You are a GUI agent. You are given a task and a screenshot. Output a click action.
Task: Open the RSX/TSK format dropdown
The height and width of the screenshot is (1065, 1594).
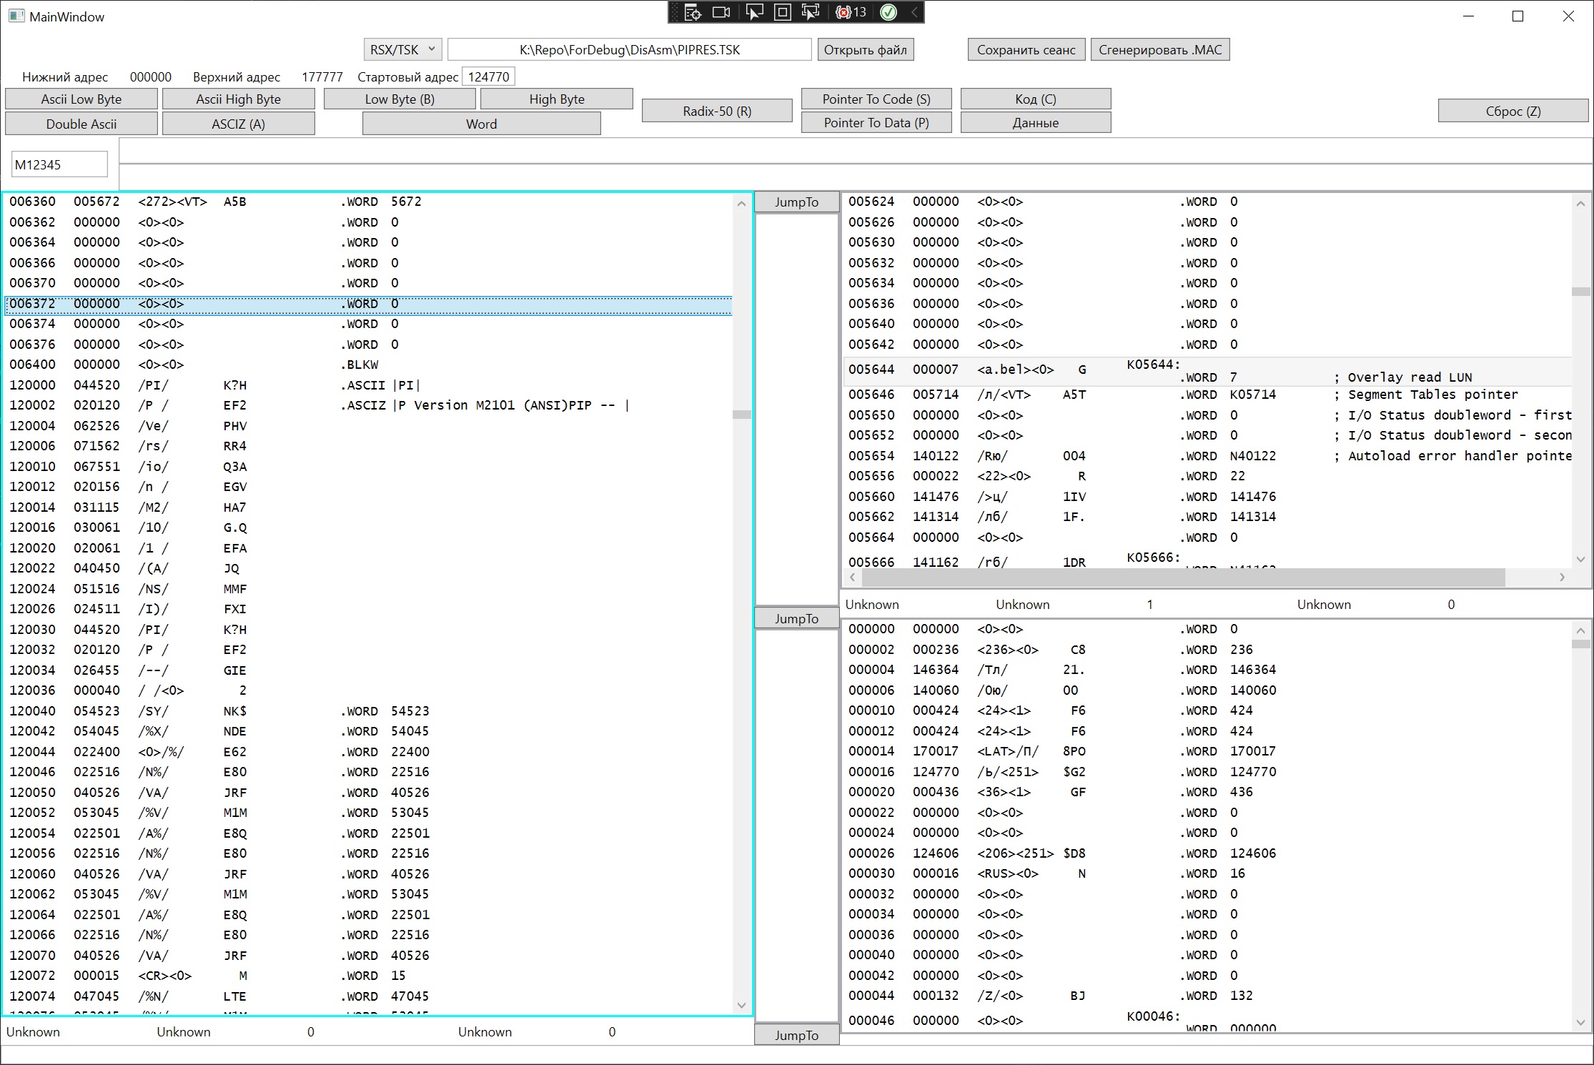(x=402, y=49)
